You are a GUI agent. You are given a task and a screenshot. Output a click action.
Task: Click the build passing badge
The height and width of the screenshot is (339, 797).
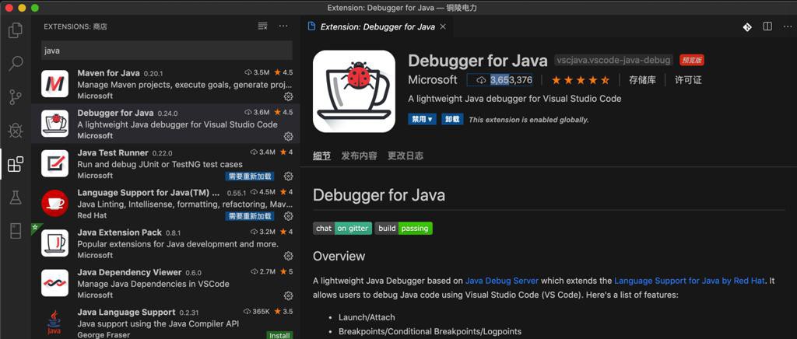[x=404, y=229]
